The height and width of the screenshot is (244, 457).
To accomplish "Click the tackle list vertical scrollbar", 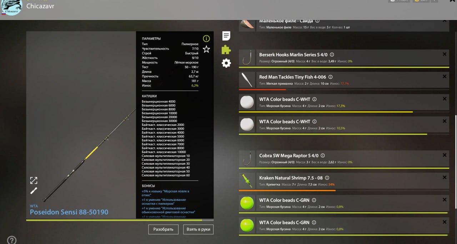I will (x=456, y=162).
